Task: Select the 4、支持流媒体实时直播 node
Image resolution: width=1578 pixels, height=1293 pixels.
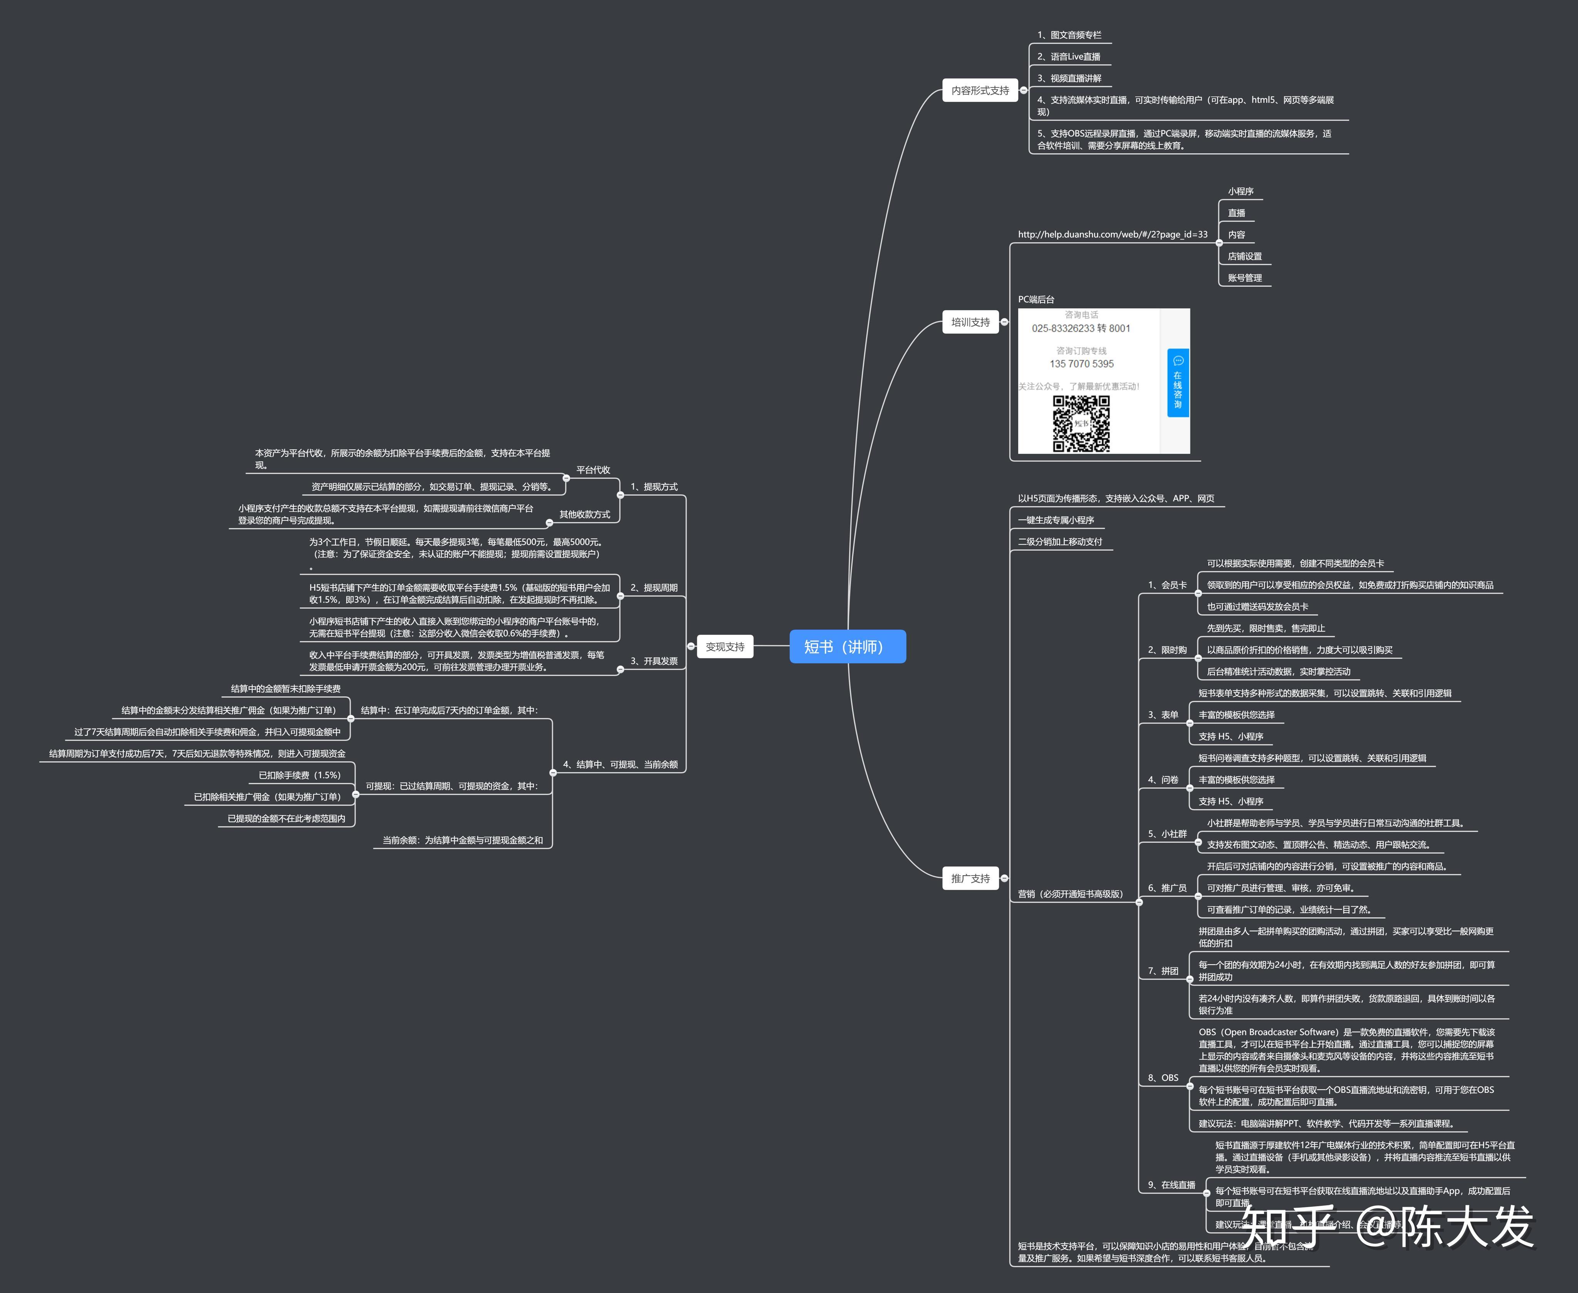Action: click(x=1185, y=106)
